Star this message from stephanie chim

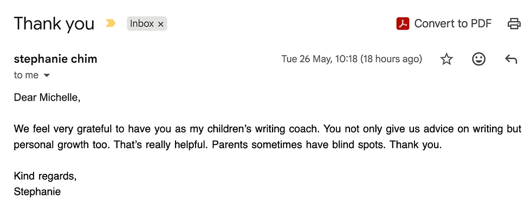(446, 59)
